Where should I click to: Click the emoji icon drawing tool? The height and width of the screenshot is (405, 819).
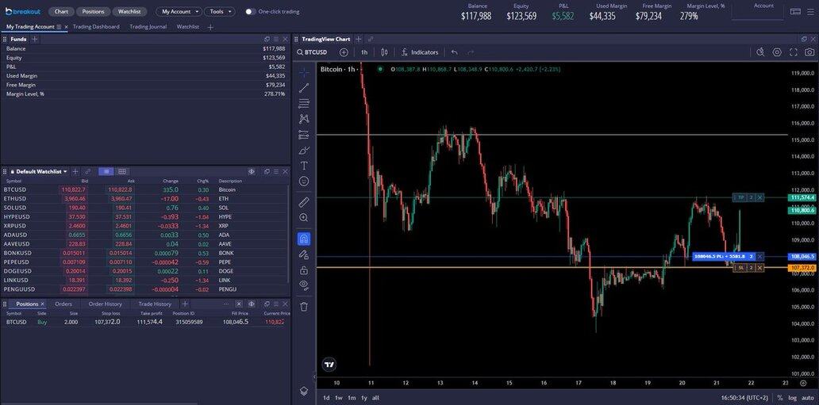point(304,181)
